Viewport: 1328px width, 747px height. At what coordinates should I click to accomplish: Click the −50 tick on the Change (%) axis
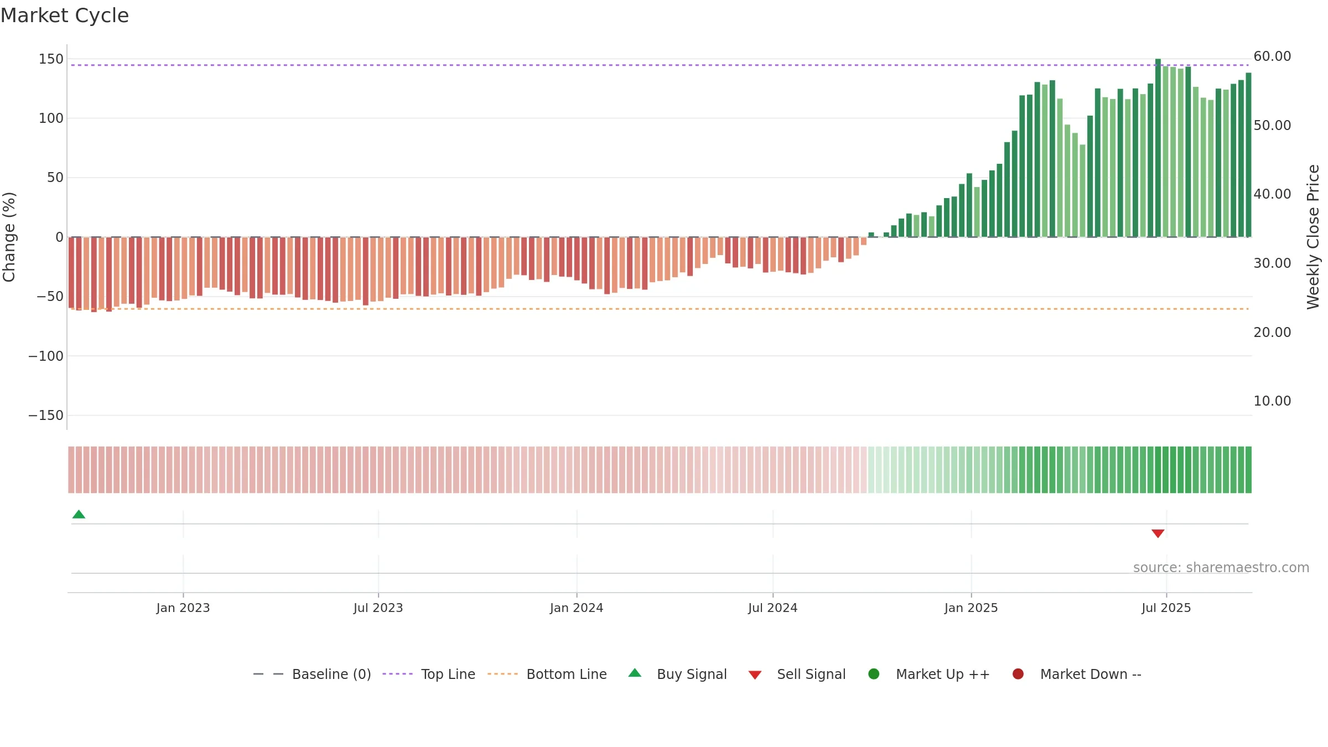[50, 296]
